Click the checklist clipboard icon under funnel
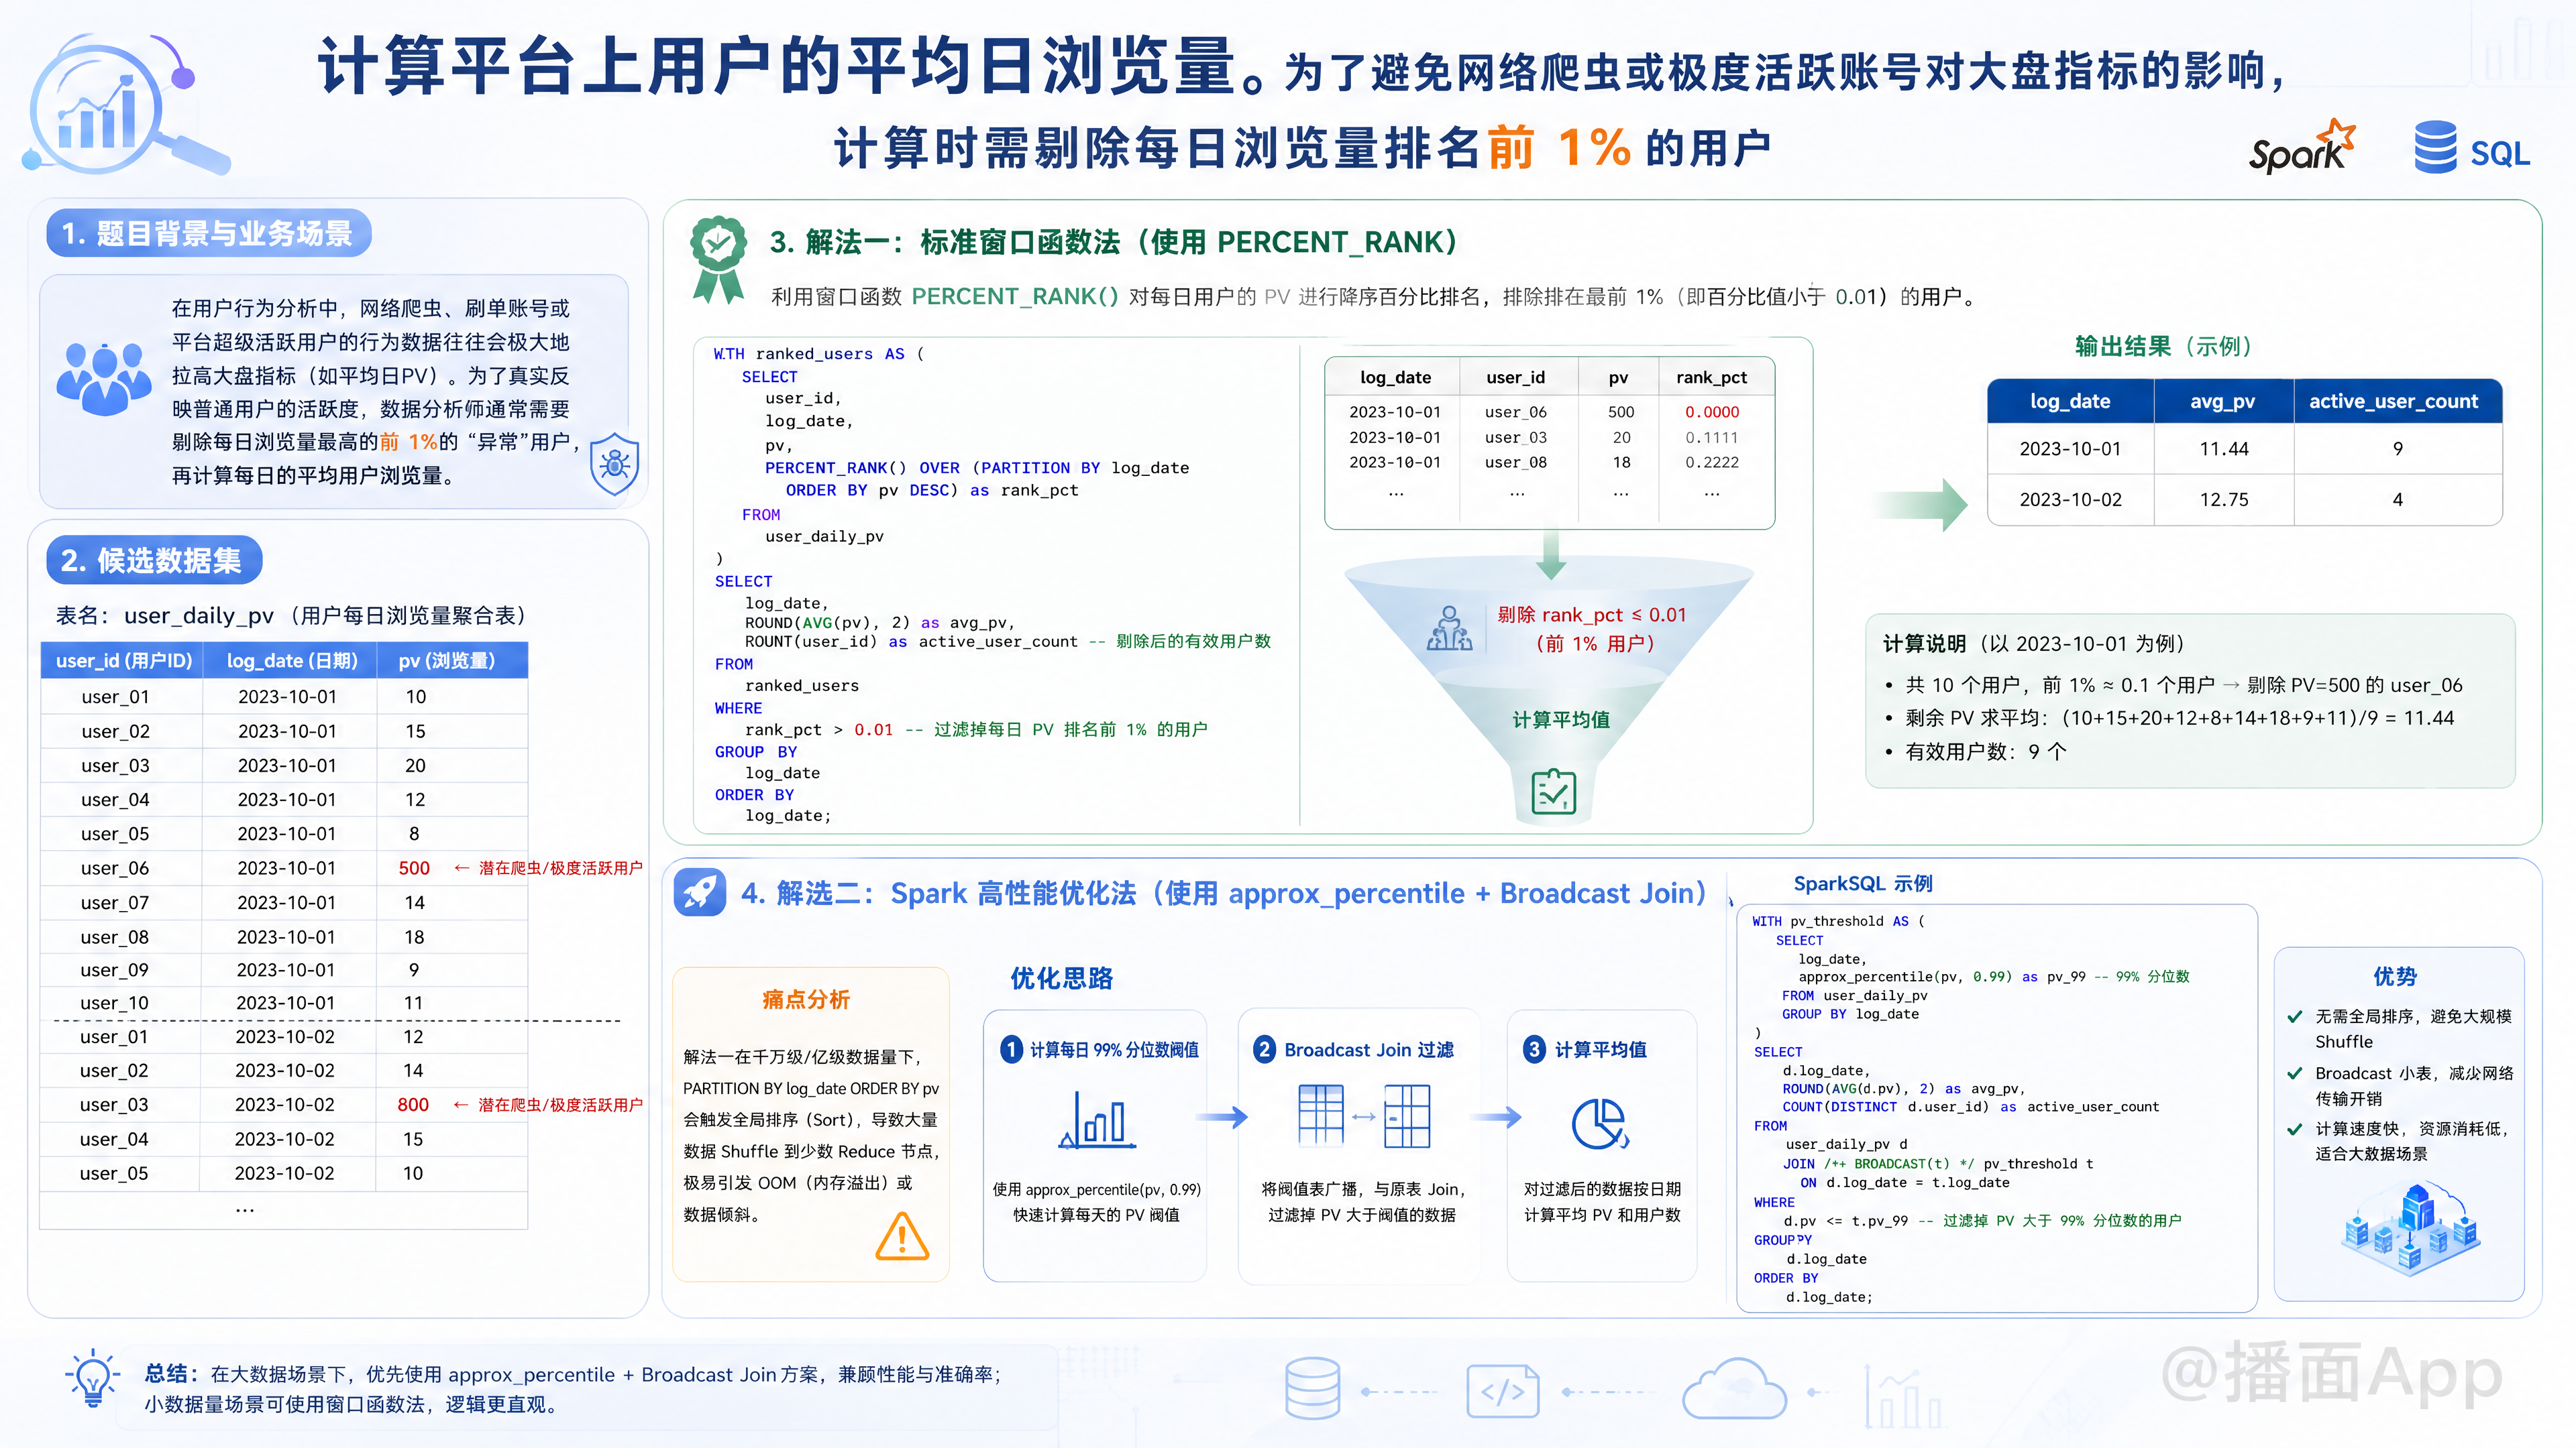 tap(1554, 792)
